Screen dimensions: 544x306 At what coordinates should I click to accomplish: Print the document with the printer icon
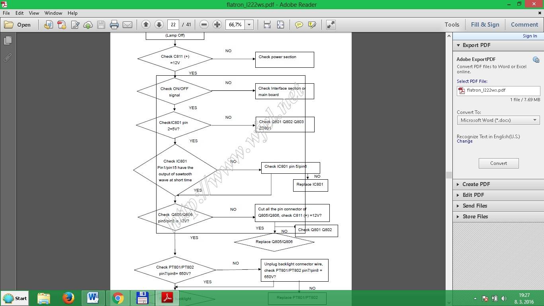point(114,25)
